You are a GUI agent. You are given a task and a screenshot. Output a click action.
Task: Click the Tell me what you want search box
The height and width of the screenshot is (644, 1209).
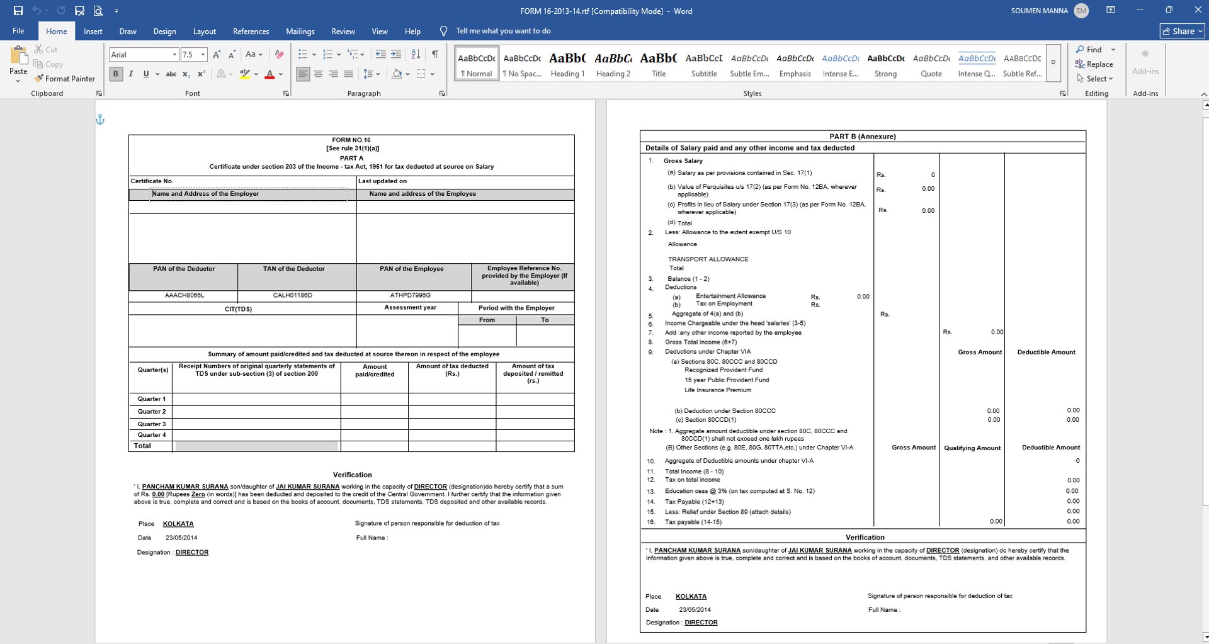click(x=503, y=31)
